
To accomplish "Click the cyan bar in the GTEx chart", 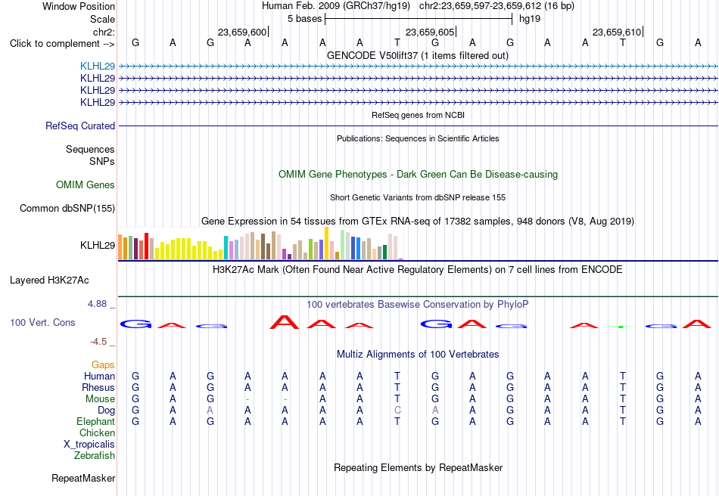I will [226, 248].
